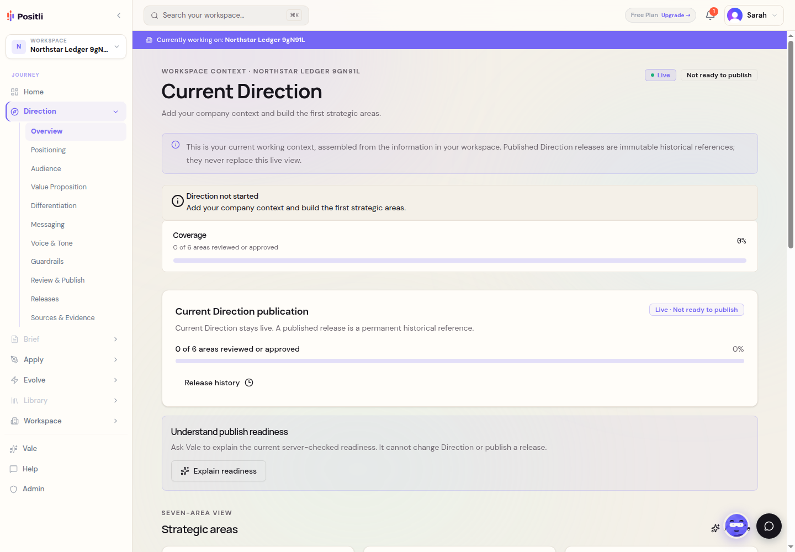Open the black chat launcher
The height and width of the screenshot is (552, 795).
click(769, 526)
